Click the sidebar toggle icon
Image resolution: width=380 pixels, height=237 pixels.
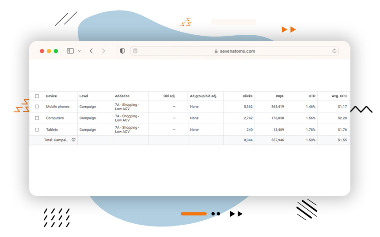(70, 51)
